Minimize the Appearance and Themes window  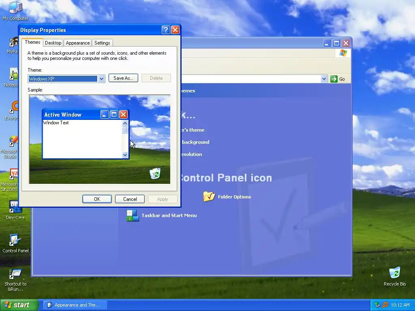click(327, 43)
